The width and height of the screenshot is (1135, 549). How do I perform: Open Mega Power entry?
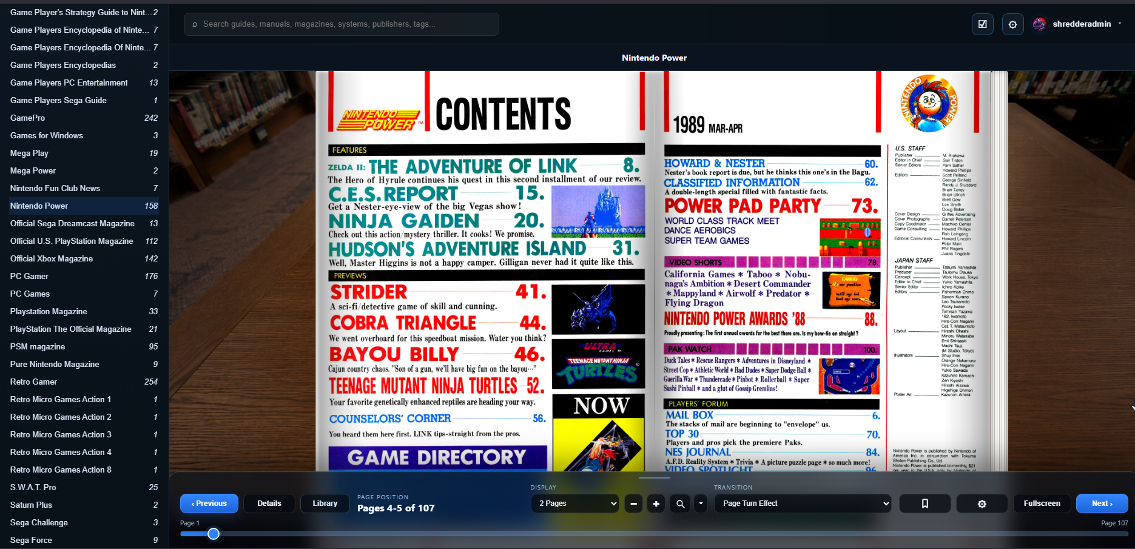tap(84, 170)
